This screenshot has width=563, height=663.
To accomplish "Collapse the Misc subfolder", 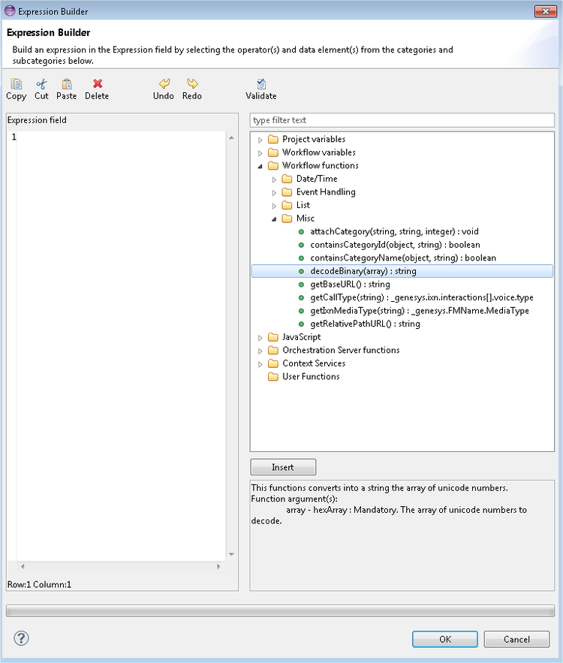I will (275, 218).
